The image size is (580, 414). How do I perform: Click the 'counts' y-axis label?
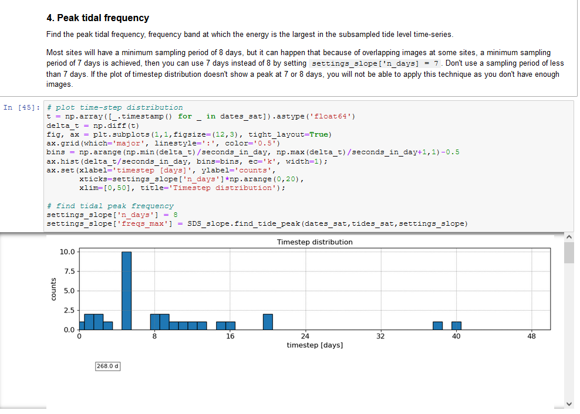53,289
